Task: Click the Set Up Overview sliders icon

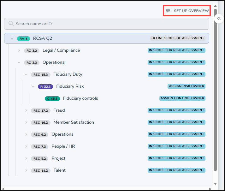Action: click(x=168, y=11)
